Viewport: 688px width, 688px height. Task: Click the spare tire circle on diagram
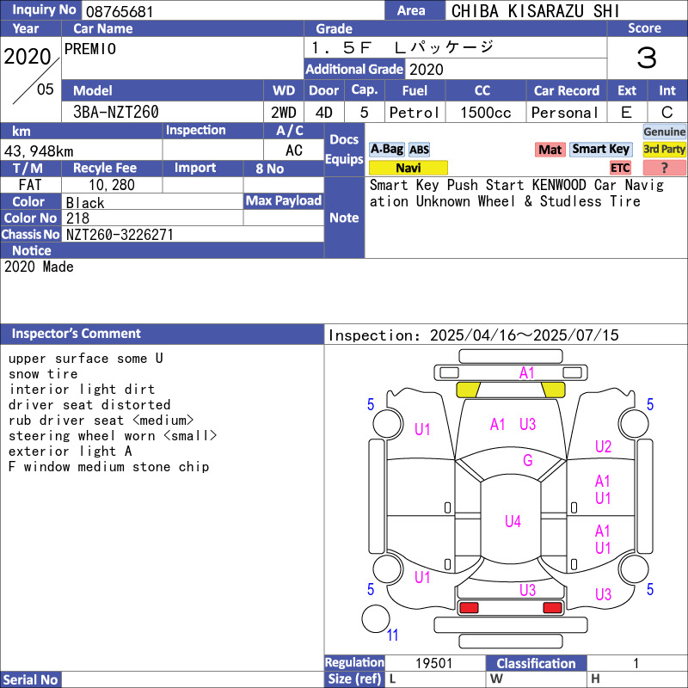coord(376,618)
